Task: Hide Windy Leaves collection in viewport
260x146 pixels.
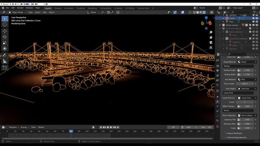Action: (x=253, y=25)
